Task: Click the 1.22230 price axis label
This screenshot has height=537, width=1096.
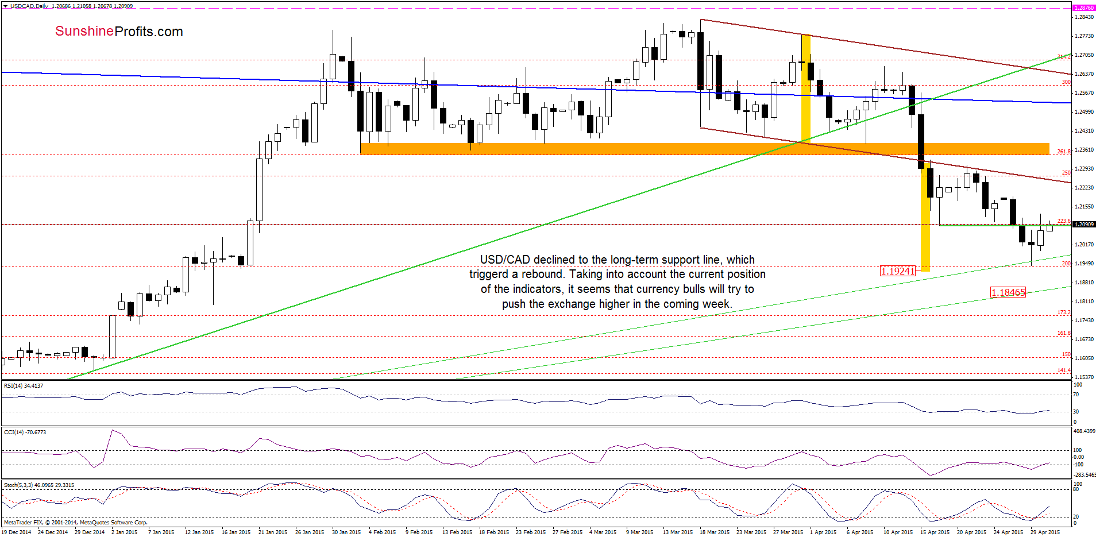Action: click(1084, 188)
